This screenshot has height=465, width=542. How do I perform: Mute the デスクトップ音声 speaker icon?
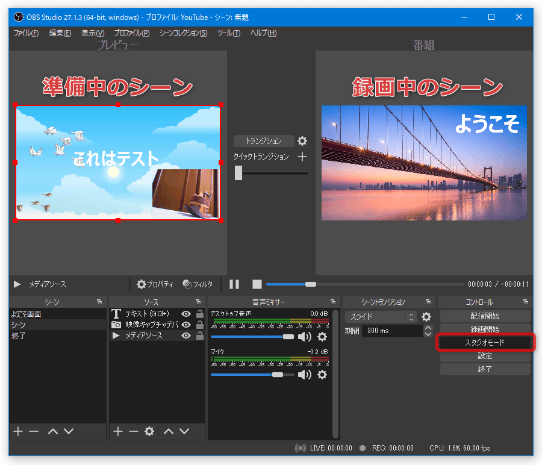click(305, 337)
